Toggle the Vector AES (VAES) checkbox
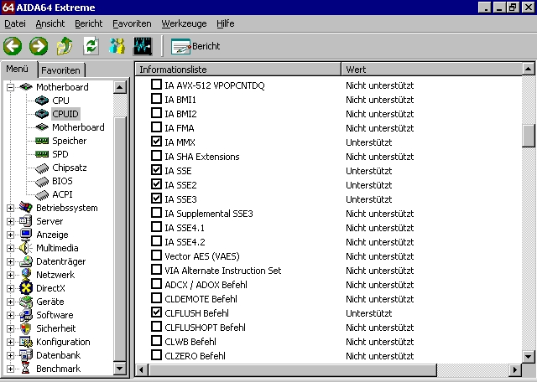 [x=156, y=256]
